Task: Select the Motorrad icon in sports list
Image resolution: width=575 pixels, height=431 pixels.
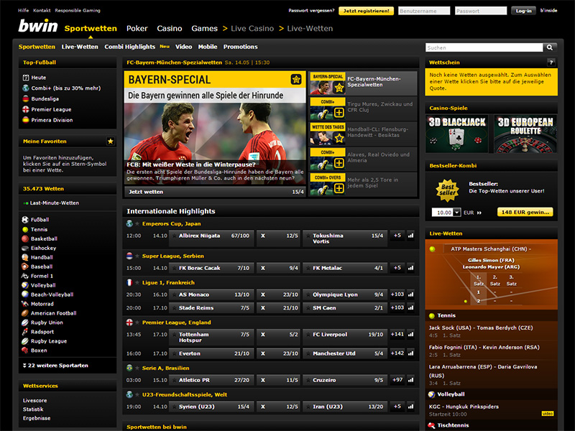Action: coord(25,304)
